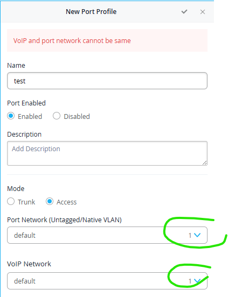Click the Name field containing test
Screen dimensions: 228x297
(x=107, y=81)
